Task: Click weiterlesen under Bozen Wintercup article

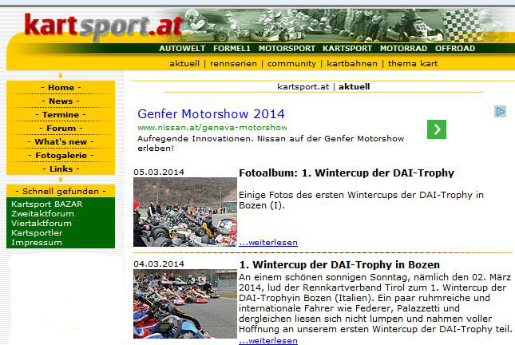Action: click(268, 340)
